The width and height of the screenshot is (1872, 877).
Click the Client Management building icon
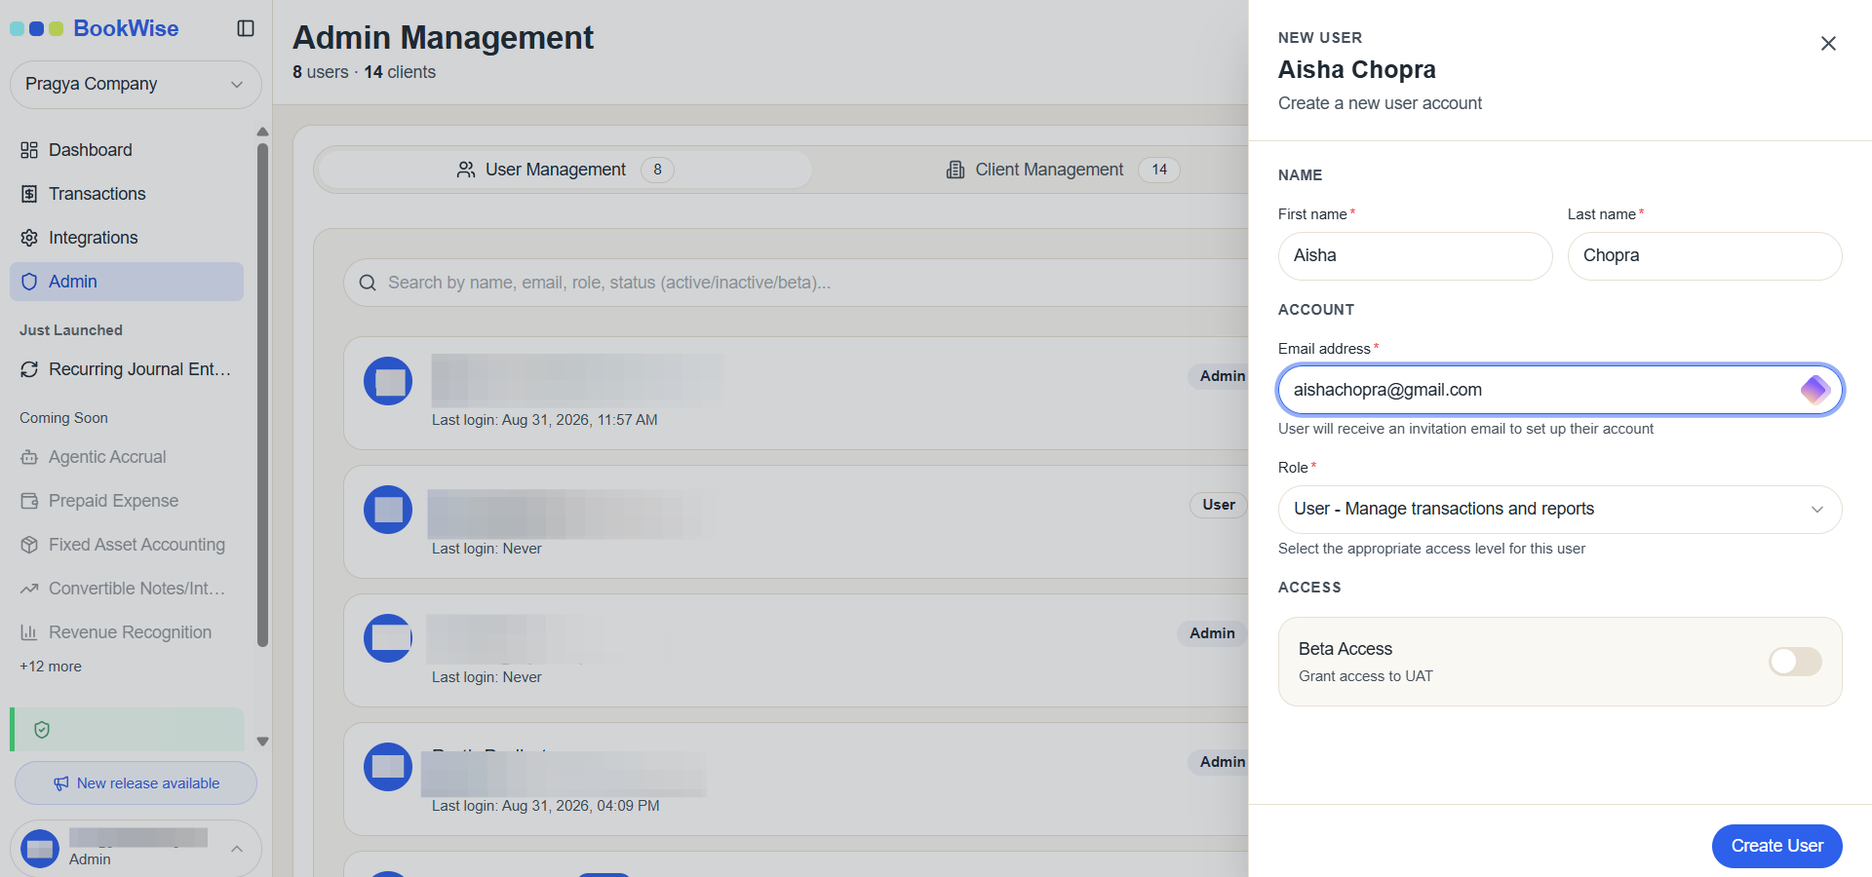click(x=955, y=170)
